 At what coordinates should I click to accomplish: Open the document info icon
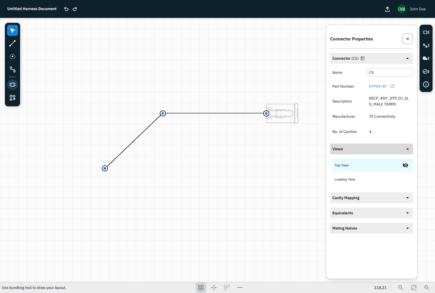pos(426,84)
